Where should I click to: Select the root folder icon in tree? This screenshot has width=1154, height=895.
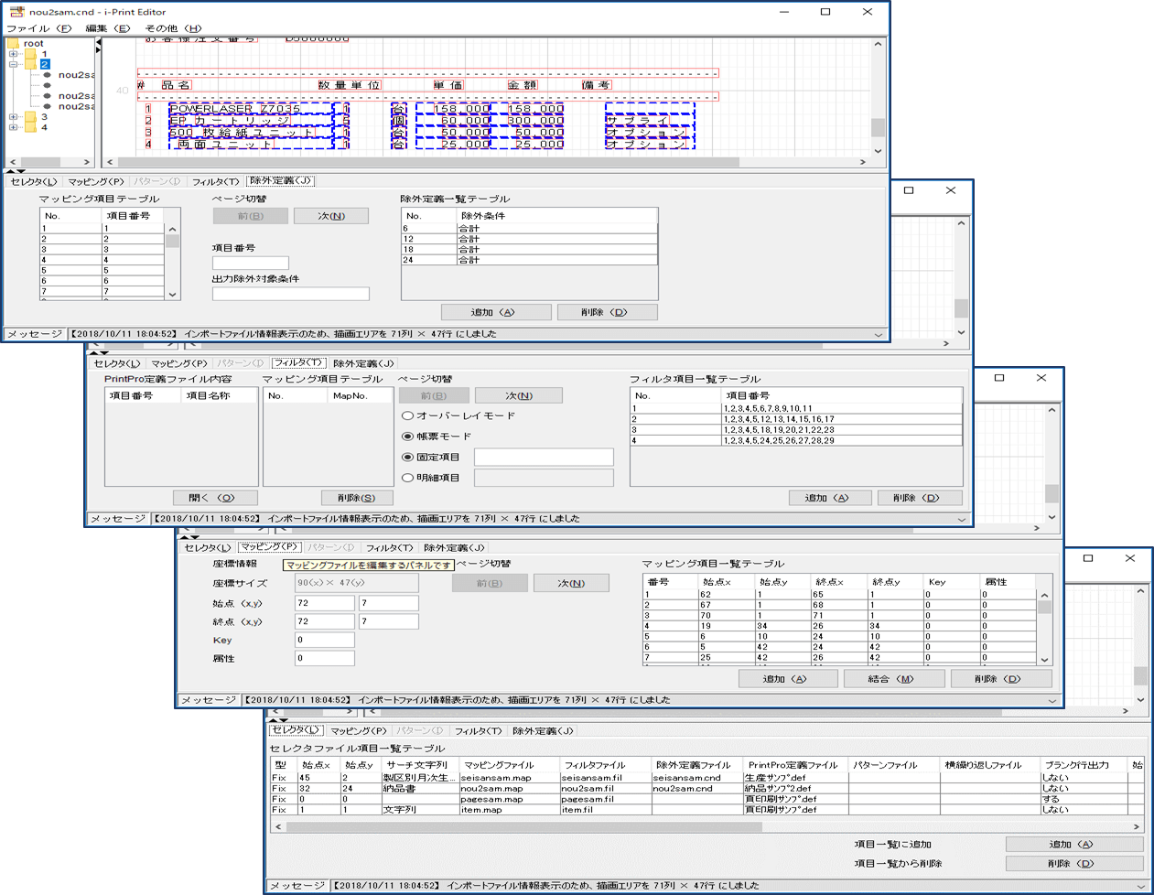click(13, 43)
